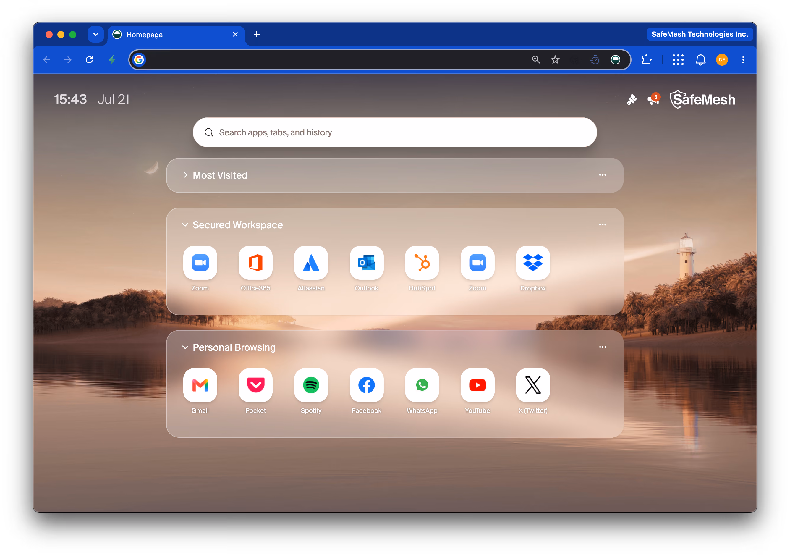The width and height of the screenshot is (790, 556).
Task: Launch the HubSpot app shortcut
Action: (422, 263)
